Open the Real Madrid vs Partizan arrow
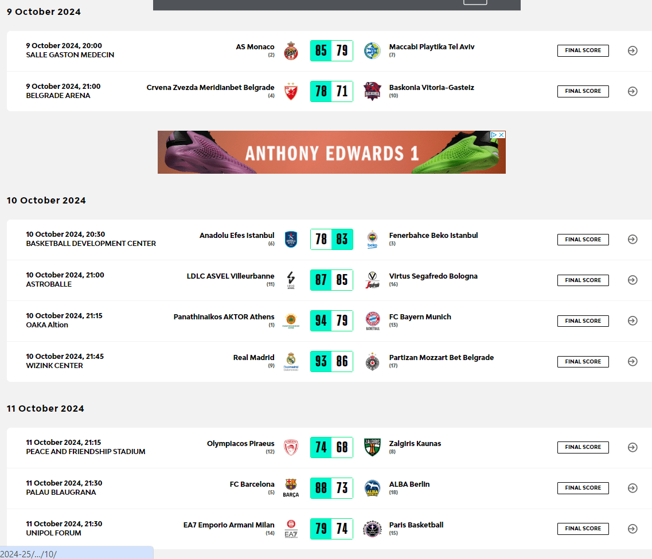 [633, 361]
